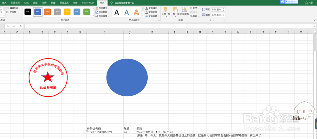Click inside the formula bar input
The image size is (317, 139).
click(x=169, y=26)
